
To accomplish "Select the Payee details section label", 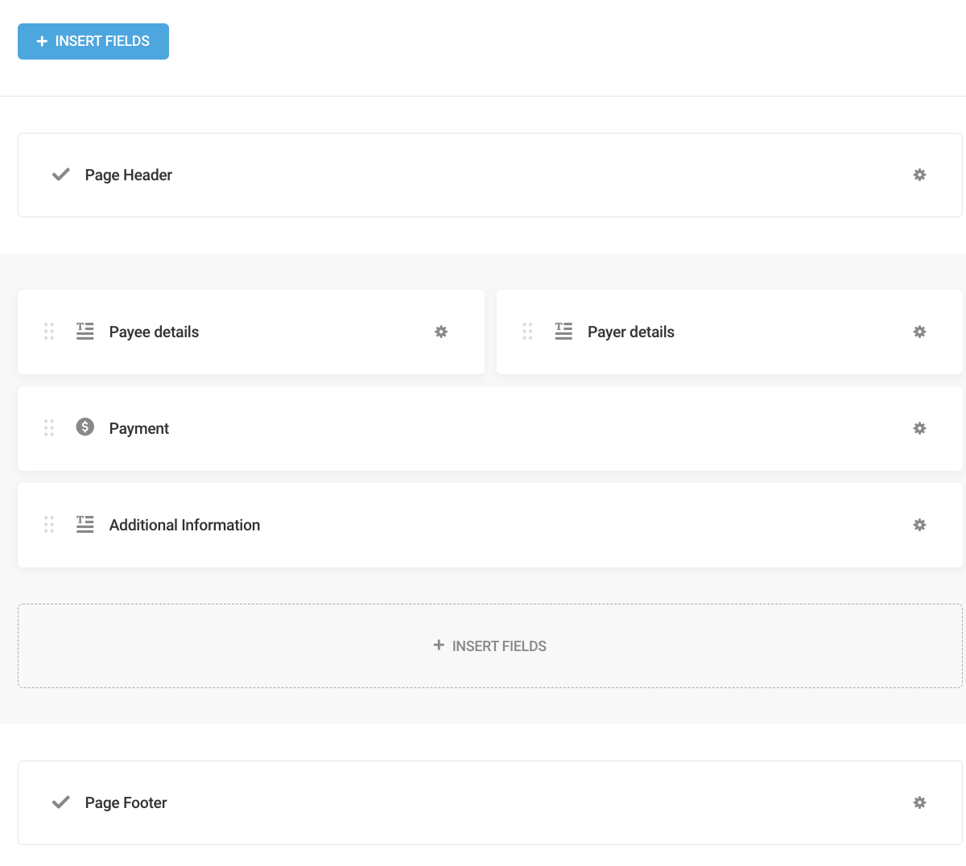I will [154, 332].
